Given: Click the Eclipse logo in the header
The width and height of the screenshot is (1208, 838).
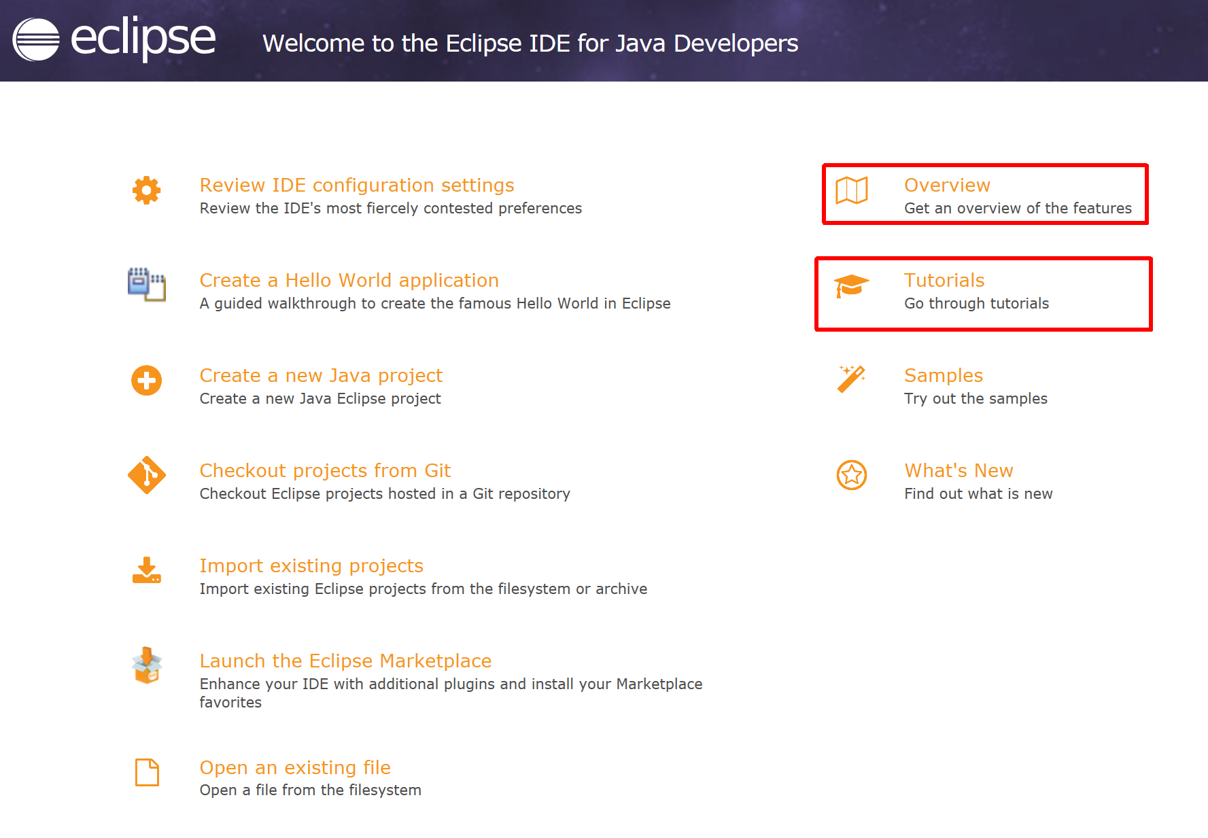Looking at the screenshot, I should (x=114, y=39).
